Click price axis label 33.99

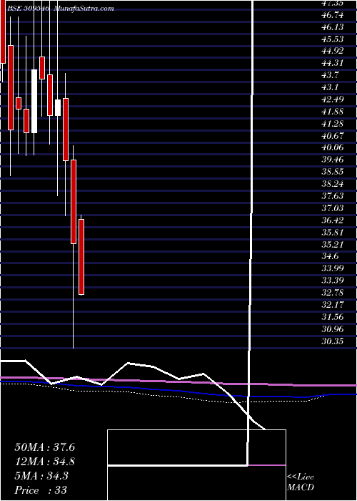[333, 268]
